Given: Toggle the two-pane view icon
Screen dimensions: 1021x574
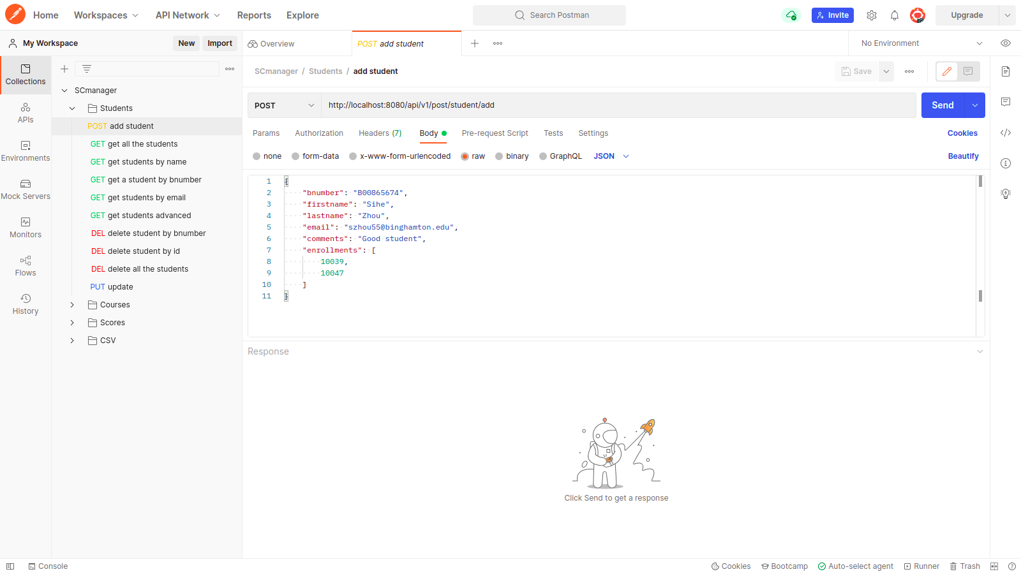Looking at the screenshot, I should (994, 566).
